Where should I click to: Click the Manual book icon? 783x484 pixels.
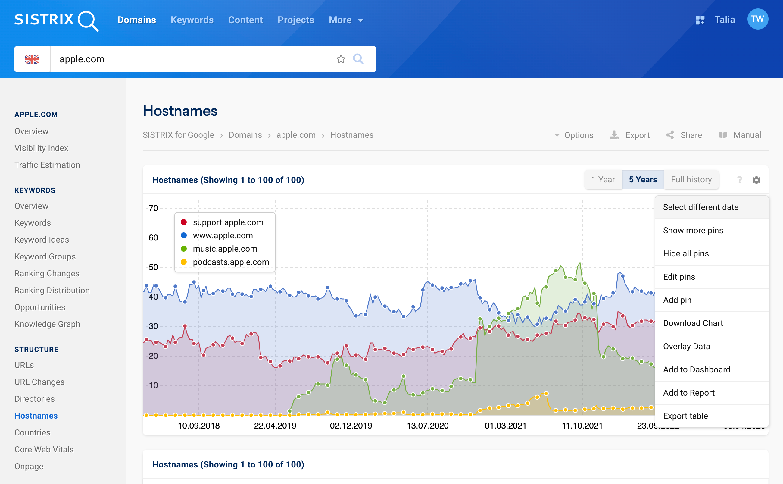tap(722, 135)
